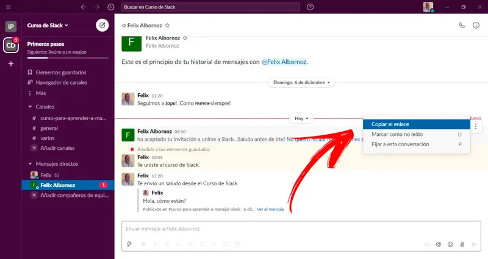Click Ver el mensaje link
Screen dimensions: 488x259
(x=270, y=209)
